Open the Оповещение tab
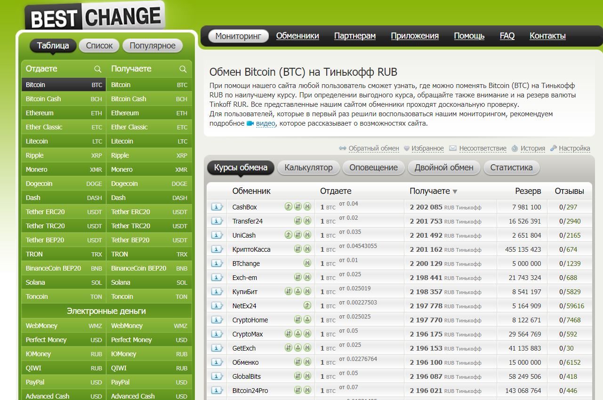Screen dimensions: 603x400 pyautogui.click(x=373, y=168)
